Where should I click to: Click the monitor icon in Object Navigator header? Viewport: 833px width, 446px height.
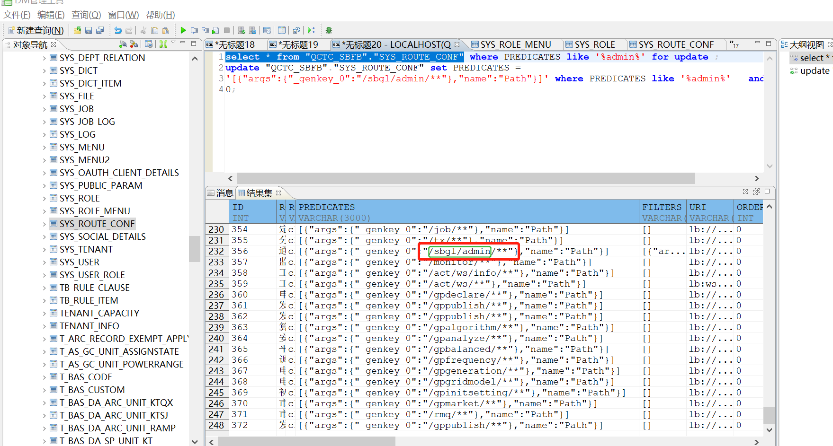pyautogui.click(x=149, y=44)
